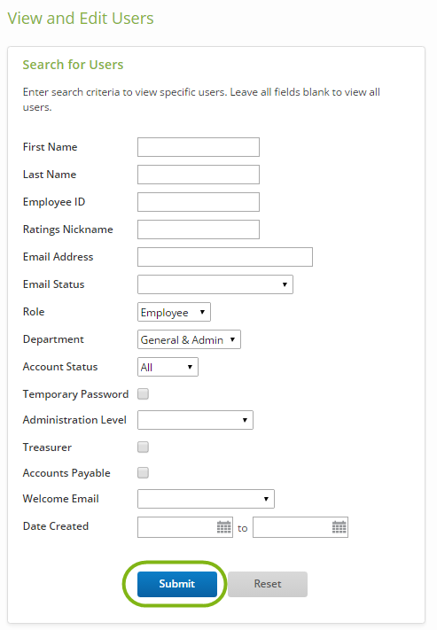Screen dimensions: 437x630
Task: Open the Role dropdown showing Employee
Action: tap(174, 312)
